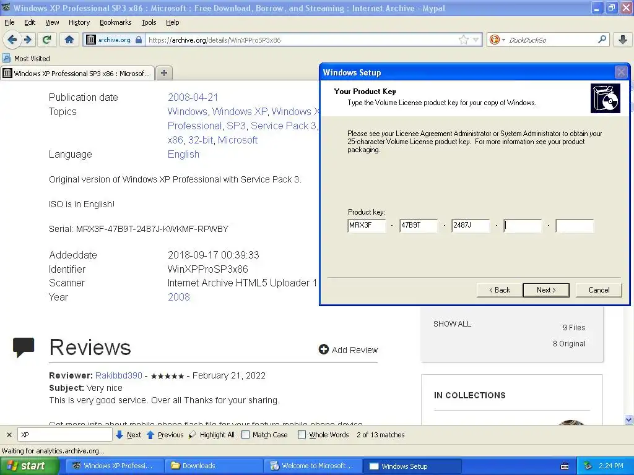This screenshot has height=475, width=634.
Task: Go back with the browser back arrow
Action: (12, 40)
